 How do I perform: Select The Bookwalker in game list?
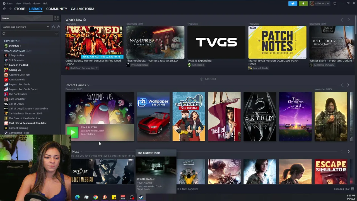pyautogui.click(x=18, y=94)
